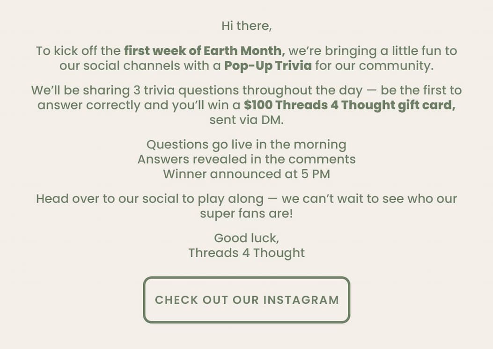This screenshot has width=493, height=349.
Task: Click the Pop-Up Trivia bold text
Action: pyautogui.click(x=267, y=65)
